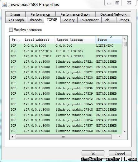Switch to the Strings tab

coord(124,20)
